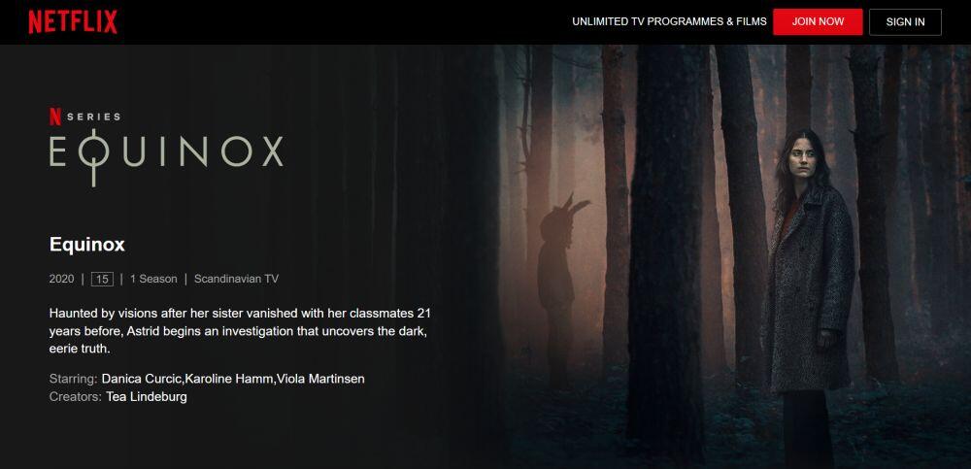Viewport: 971px width, 469px height.
Task: Click the 2020 release year
Action: tap(61, 279)
